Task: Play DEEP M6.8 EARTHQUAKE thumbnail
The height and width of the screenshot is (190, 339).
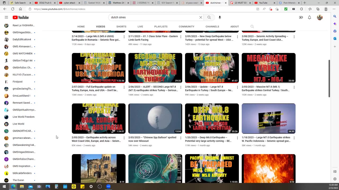Action: 212,119
